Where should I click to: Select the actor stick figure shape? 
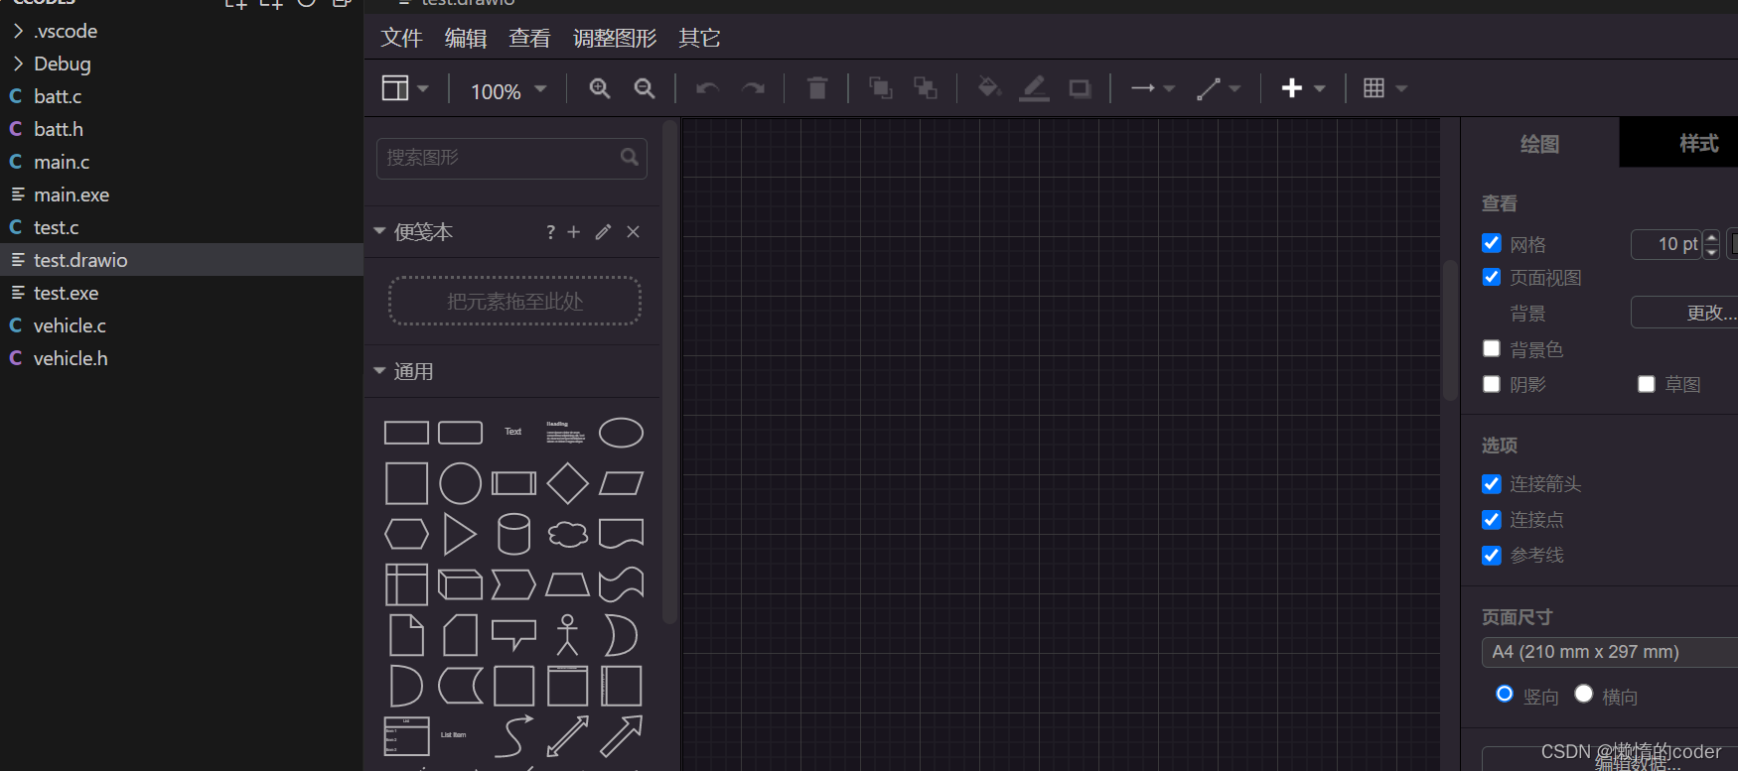coord(567,635)
